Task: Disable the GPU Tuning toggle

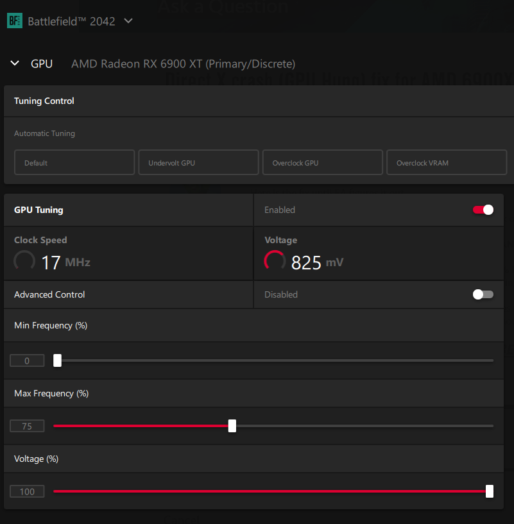Action: pyautogui.click(x=483, y=210)
